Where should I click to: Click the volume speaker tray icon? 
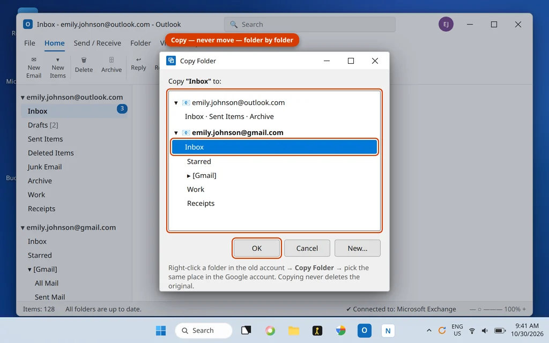(485, 331)
